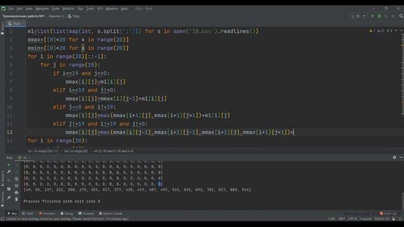Open the View menu

click(28, 8)
